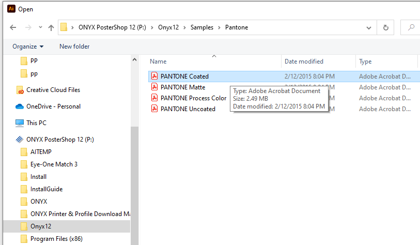This screenshot has width=420, height=245.
Task: Open uppercase PP folder in tree
Action: 34,61
